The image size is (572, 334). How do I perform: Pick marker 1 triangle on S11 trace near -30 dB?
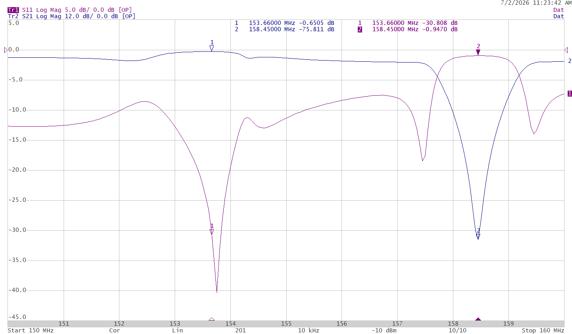212,232
